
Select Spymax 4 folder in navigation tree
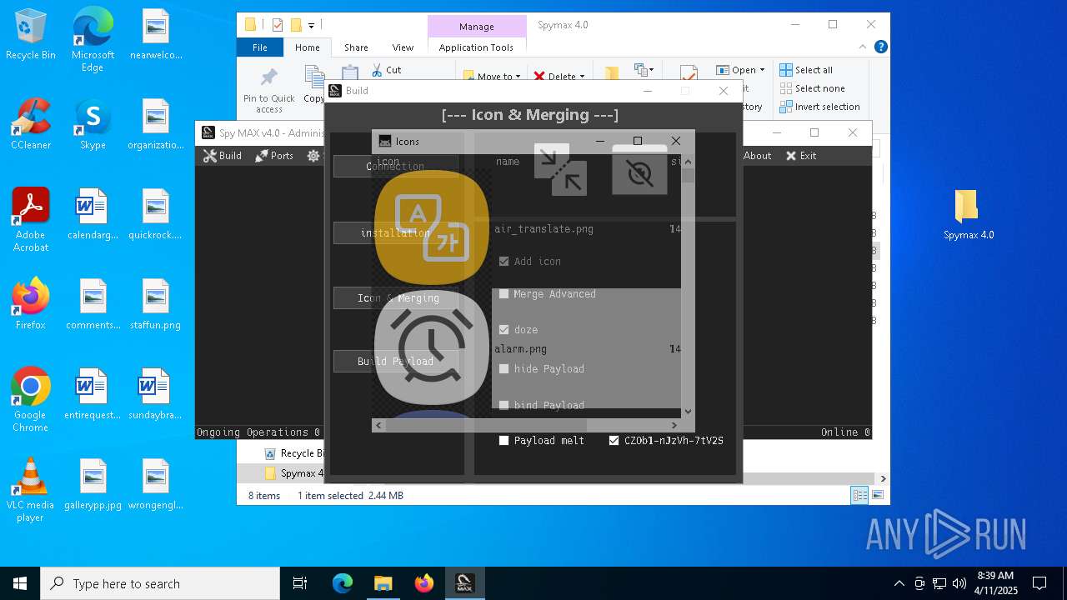coord(293,473)
